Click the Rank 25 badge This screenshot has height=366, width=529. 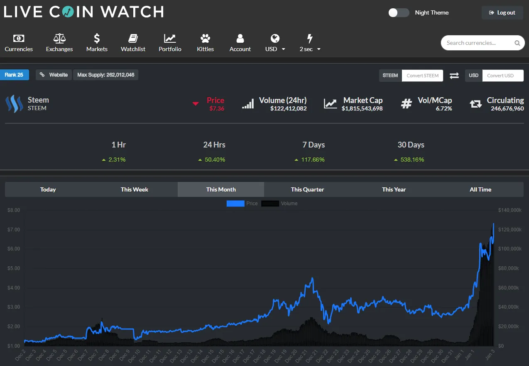[x=14, y=75]
